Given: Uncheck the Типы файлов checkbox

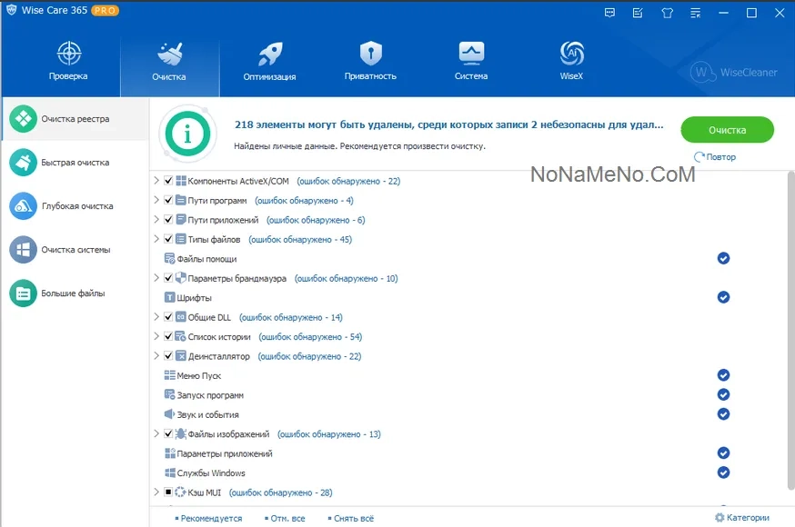Looking at the screenshot, I should point(168,239).
